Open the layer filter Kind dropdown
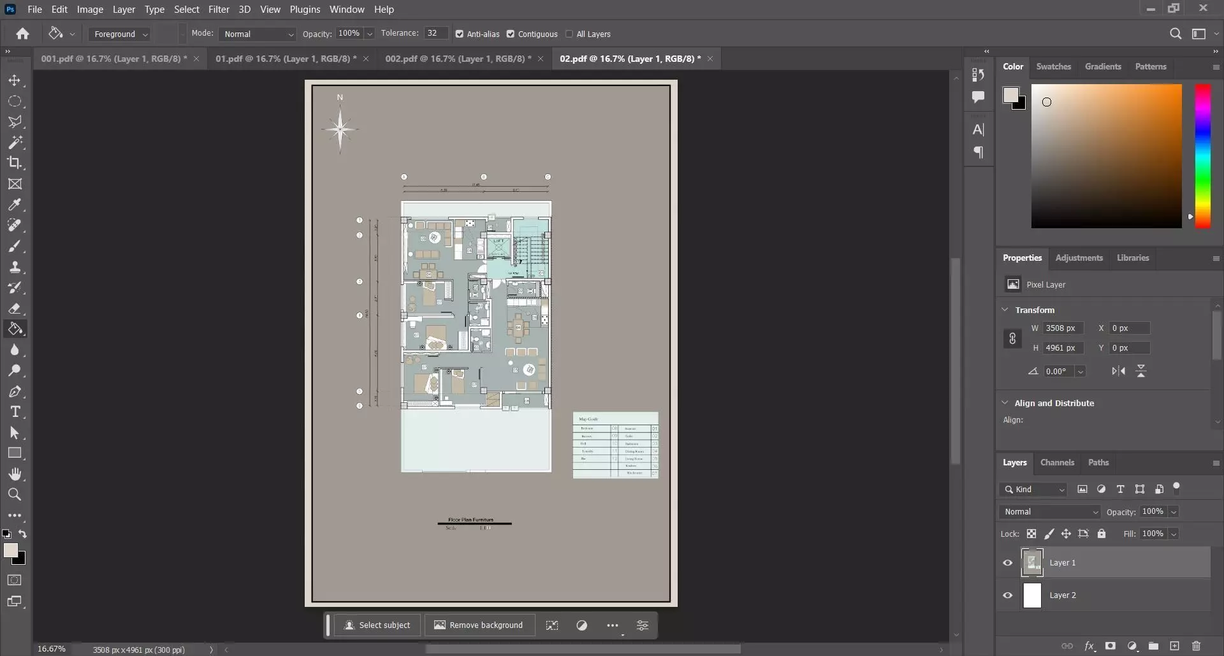1224x656 pixels. pos(1033,490)
